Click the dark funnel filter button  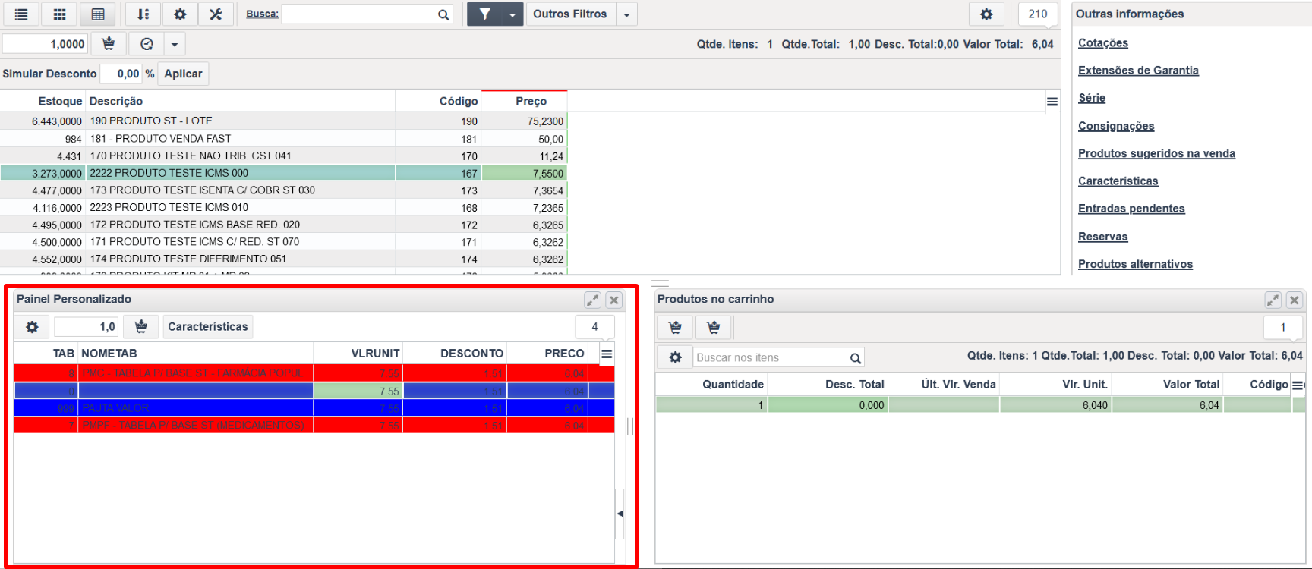pyautogui.click(x=484, y=14)
